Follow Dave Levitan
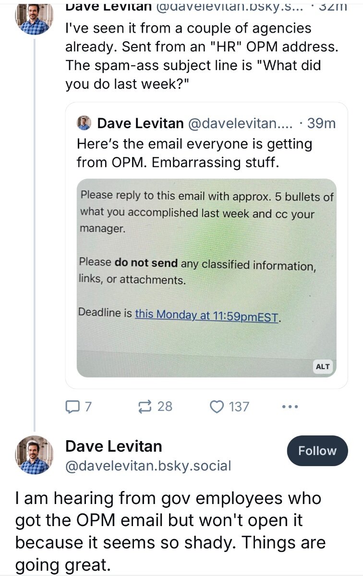363x576 pixels. pos(317,451)
